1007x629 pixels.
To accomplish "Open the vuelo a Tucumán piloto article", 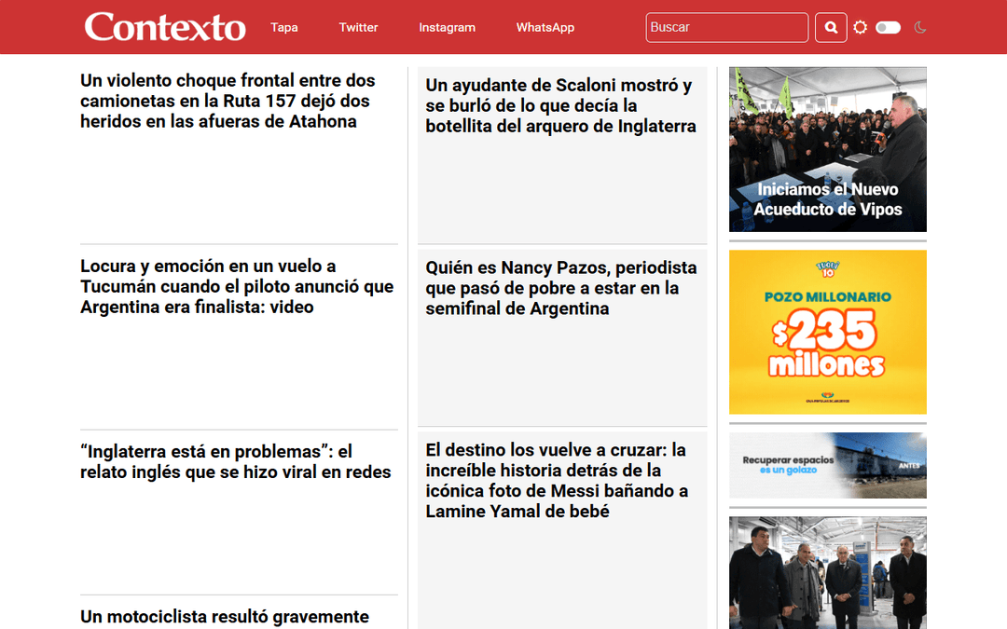I will tap(237, 286).
